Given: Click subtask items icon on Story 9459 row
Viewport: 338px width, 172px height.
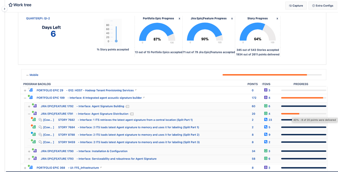Looking at the screenshot, I should 266,142.
